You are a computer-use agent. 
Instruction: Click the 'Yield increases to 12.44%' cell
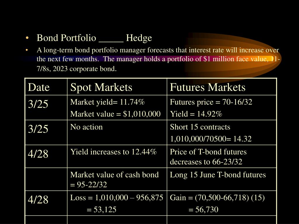tap(117, 156)
